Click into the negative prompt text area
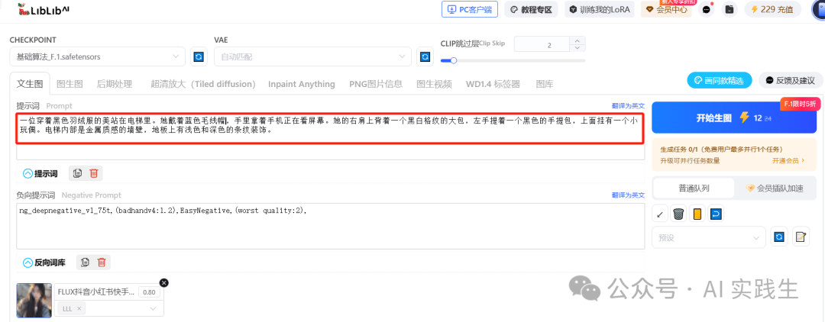This screenshot has width=825, height=322. [331, 226]
